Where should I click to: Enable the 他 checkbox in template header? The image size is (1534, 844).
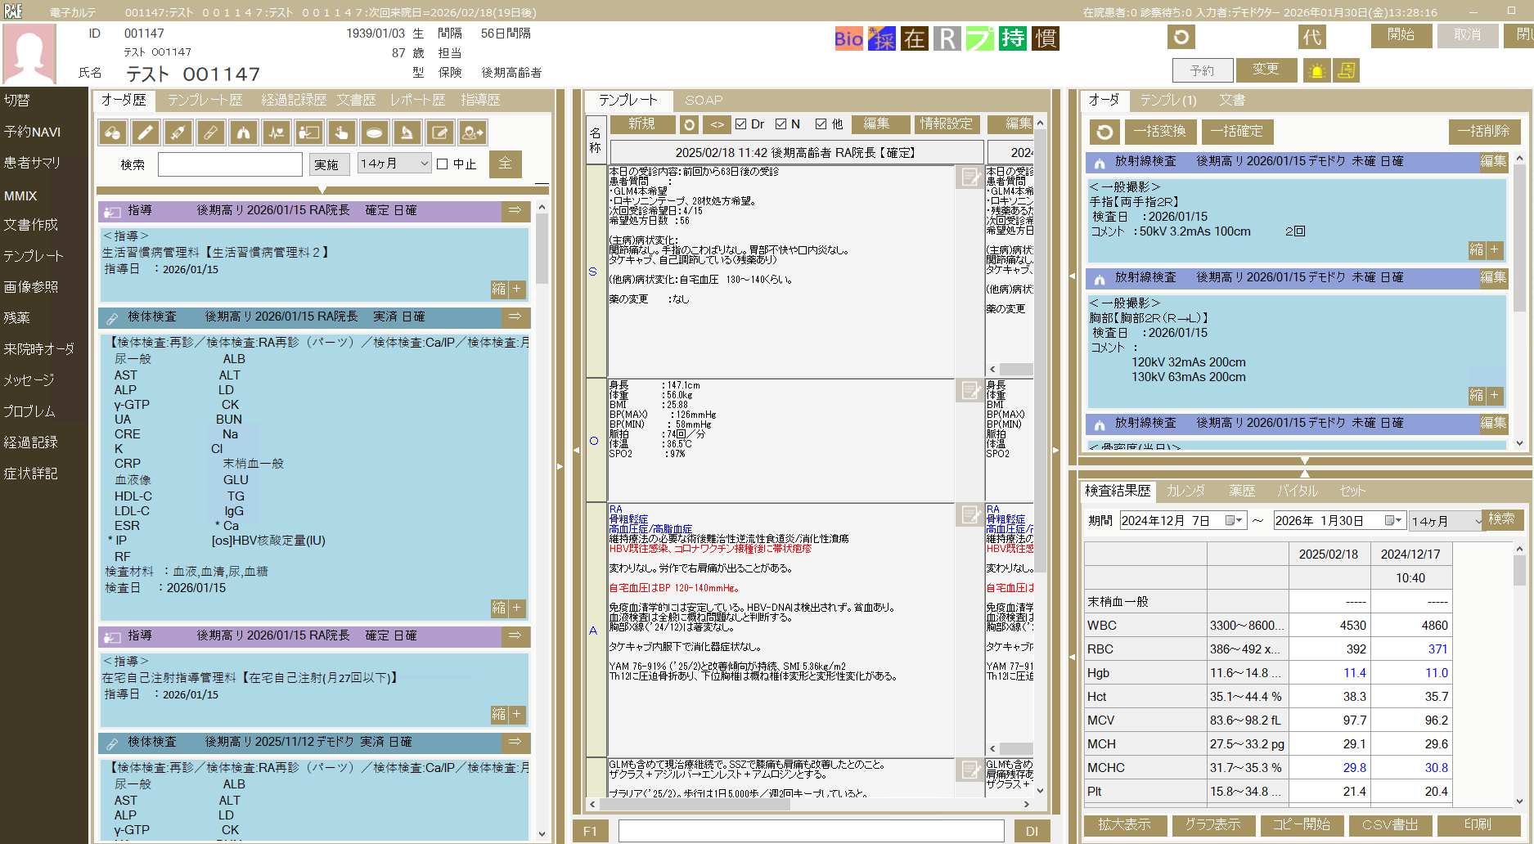pyautogui.click(x=821, y=123)
